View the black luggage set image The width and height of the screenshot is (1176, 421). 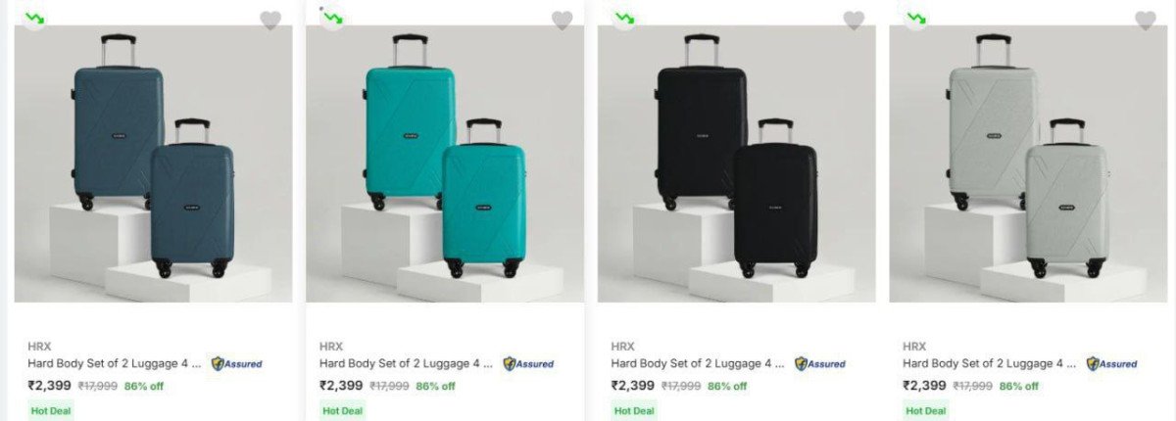point(737,166)
